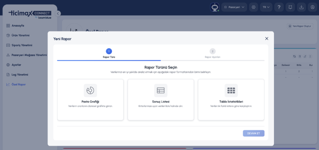Image resolution: width=319 pixels, height=150 pixels.
Task: Click the DEVAM ET button
Action: pos(254,133)
